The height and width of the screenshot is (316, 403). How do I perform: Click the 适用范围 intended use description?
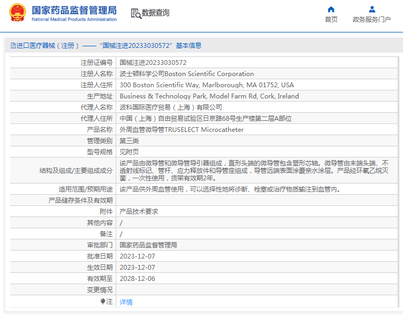[x=230, y=189]
